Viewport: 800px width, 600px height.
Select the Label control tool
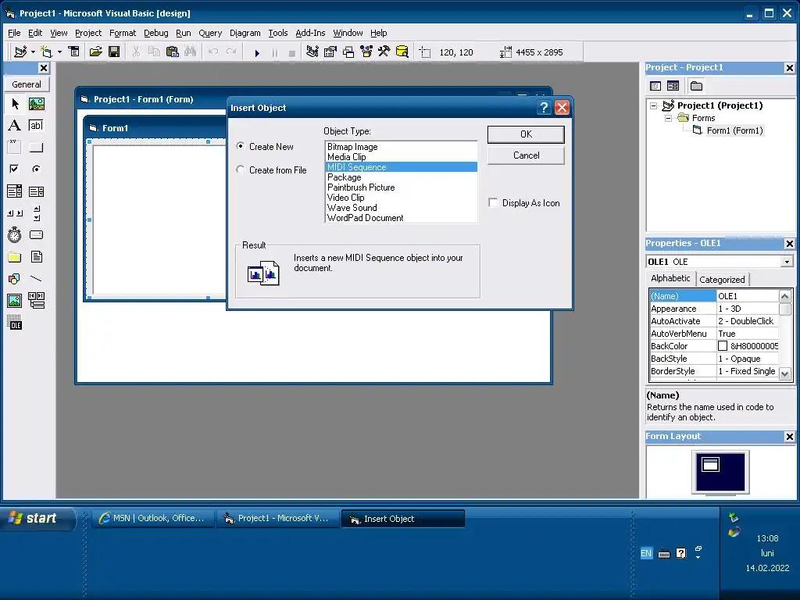click(15, 126)
